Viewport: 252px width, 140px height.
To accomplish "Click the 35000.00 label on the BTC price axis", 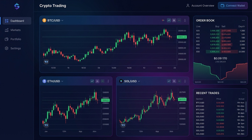I will click(182, 31).
